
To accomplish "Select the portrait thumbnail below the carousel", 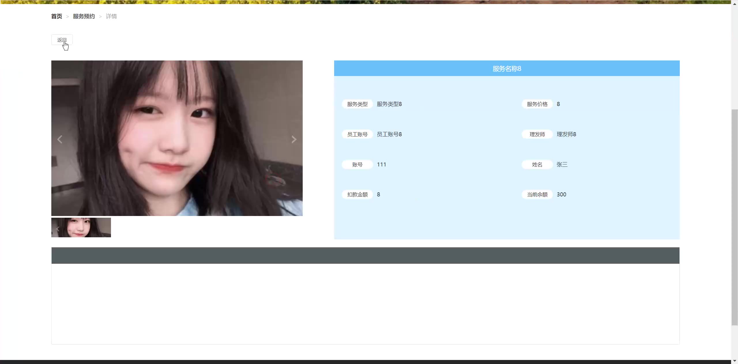I will click(81, 227).
